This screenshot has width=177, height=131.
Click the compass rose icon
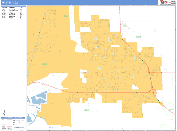pos(5,113)
